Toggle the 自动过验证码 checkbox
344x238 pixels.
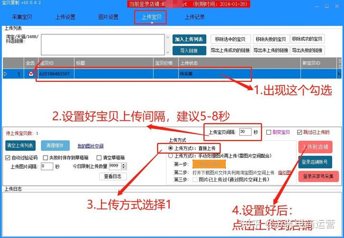tap(8, 158)
